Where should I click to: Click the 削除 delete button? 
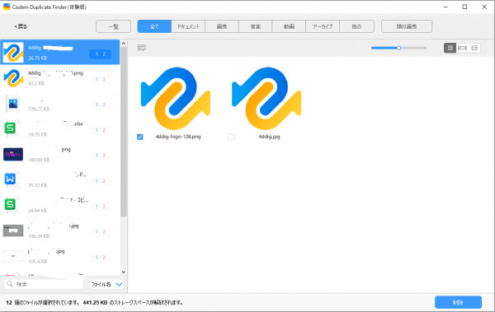[458, 302]
